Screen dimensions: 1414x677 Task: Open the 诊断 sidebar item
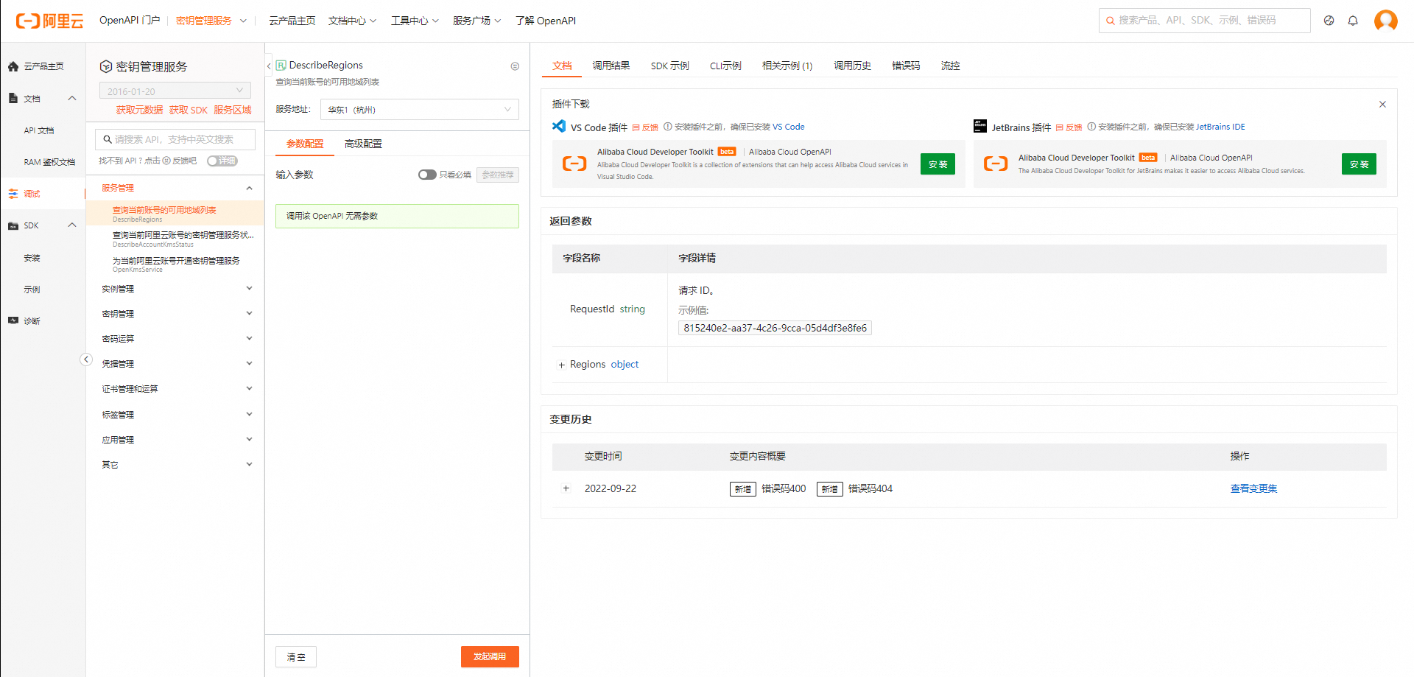point(43,321)
